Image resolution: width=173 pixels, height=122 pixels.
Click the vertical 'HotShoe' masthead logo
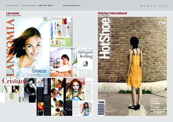pyautogui.click(x=105, y=38)
